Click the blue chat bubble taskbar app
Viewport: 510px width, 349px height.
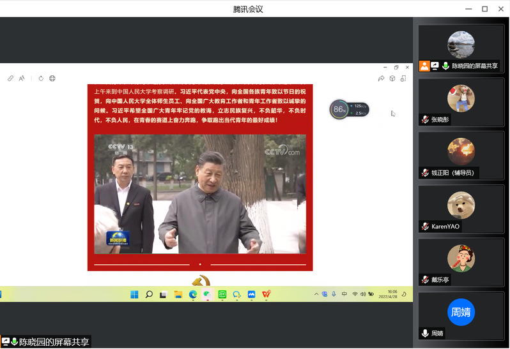[236, 294]
